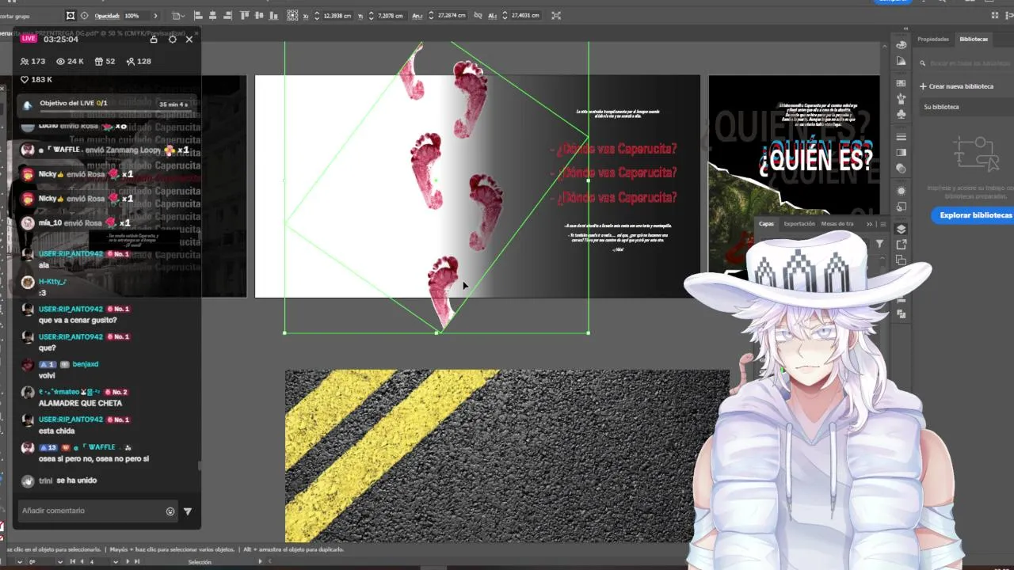This screenshot has width=1014, height=570.
Task: Click the layer filter funnel icon
Action: pyautogui.click(x=879, y=244)
